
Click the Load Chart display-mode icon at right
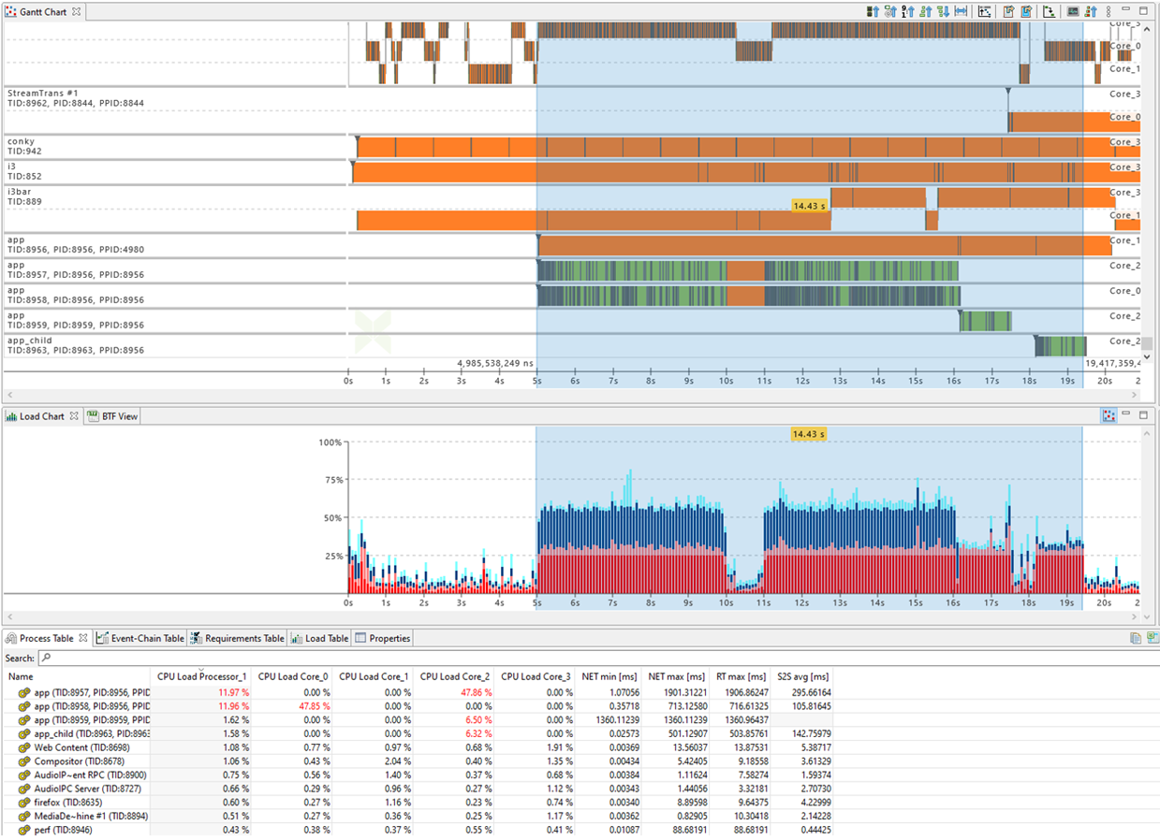1109,416
